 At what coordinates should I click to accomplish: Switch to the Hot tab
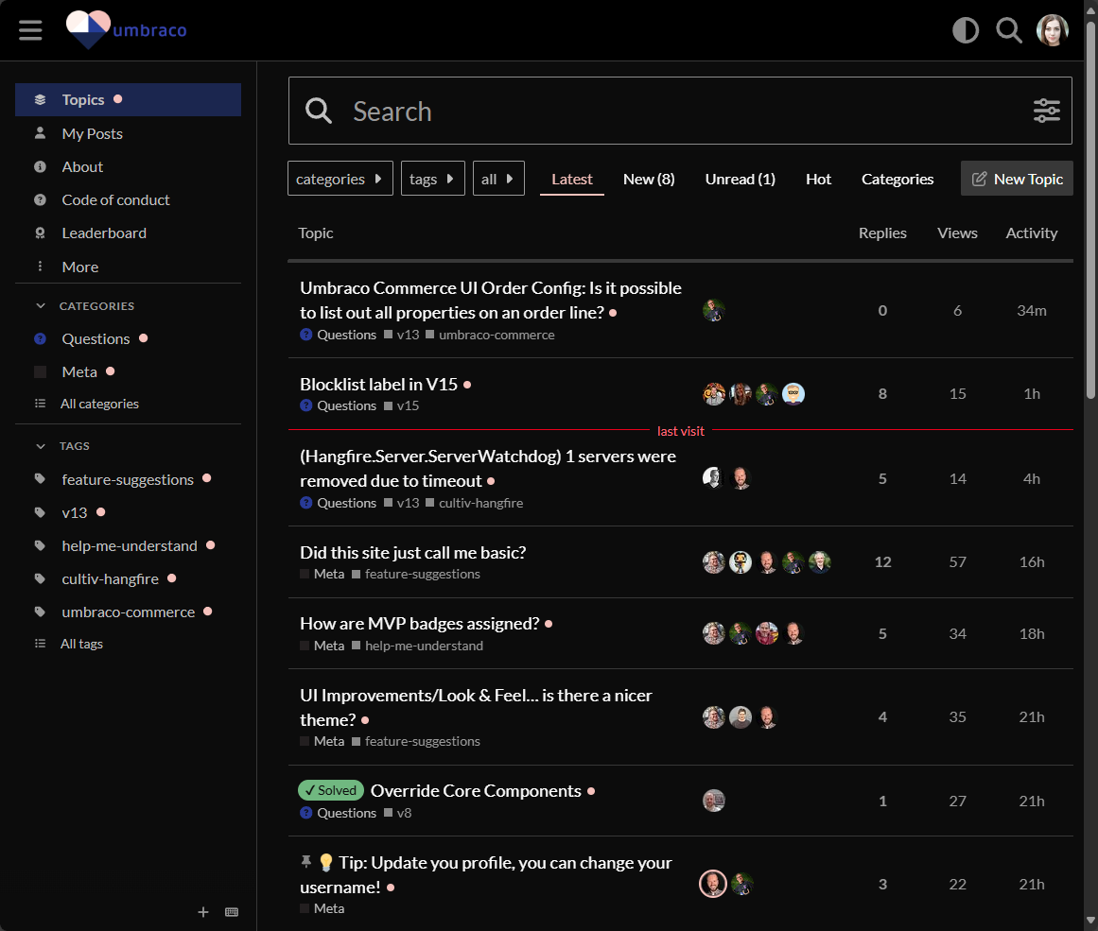(818, 179)
